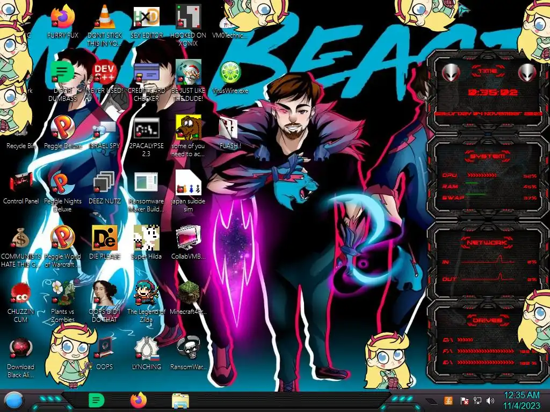Click the C:\ drive row in DRIVES
The image size is (550, 412).
point(459,340)
